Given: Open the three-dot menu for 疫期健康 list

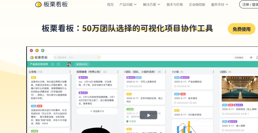Looking at the screenshot, I should click(x=118, y=72).
